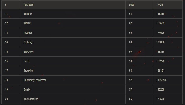Open Gleborg's player entry
Image resolution: width=185 pixels, height=105 pixels.
point(28,42)
